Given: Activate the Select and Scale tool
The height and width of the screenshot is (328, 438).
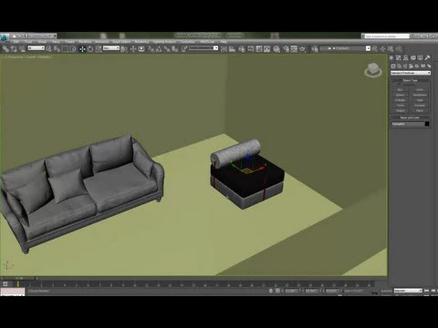Looking at the screenshot, I should [x=99, y=49].
